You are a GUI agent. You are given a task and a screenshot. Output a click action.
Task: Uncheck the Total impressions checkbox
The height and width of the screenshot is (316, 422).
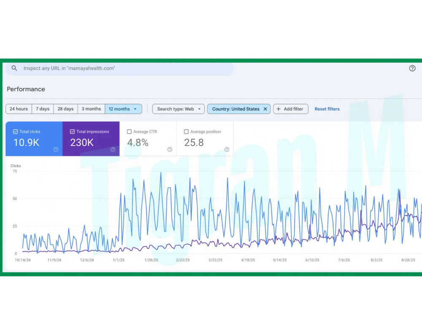pyautogui.click(x=72, y=131)
